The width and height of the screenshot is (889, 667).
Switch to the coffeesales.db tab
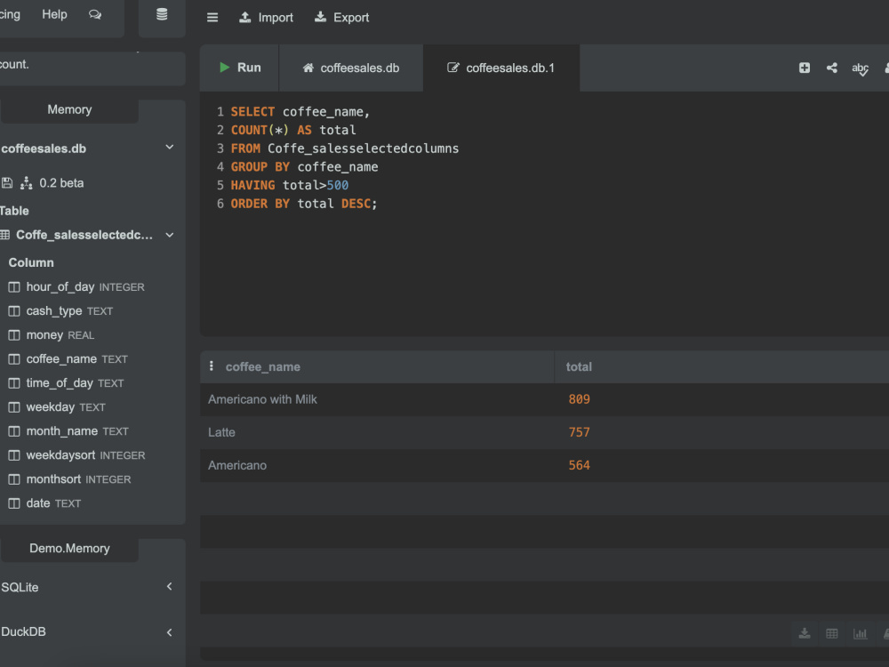[x=351, y=68]
